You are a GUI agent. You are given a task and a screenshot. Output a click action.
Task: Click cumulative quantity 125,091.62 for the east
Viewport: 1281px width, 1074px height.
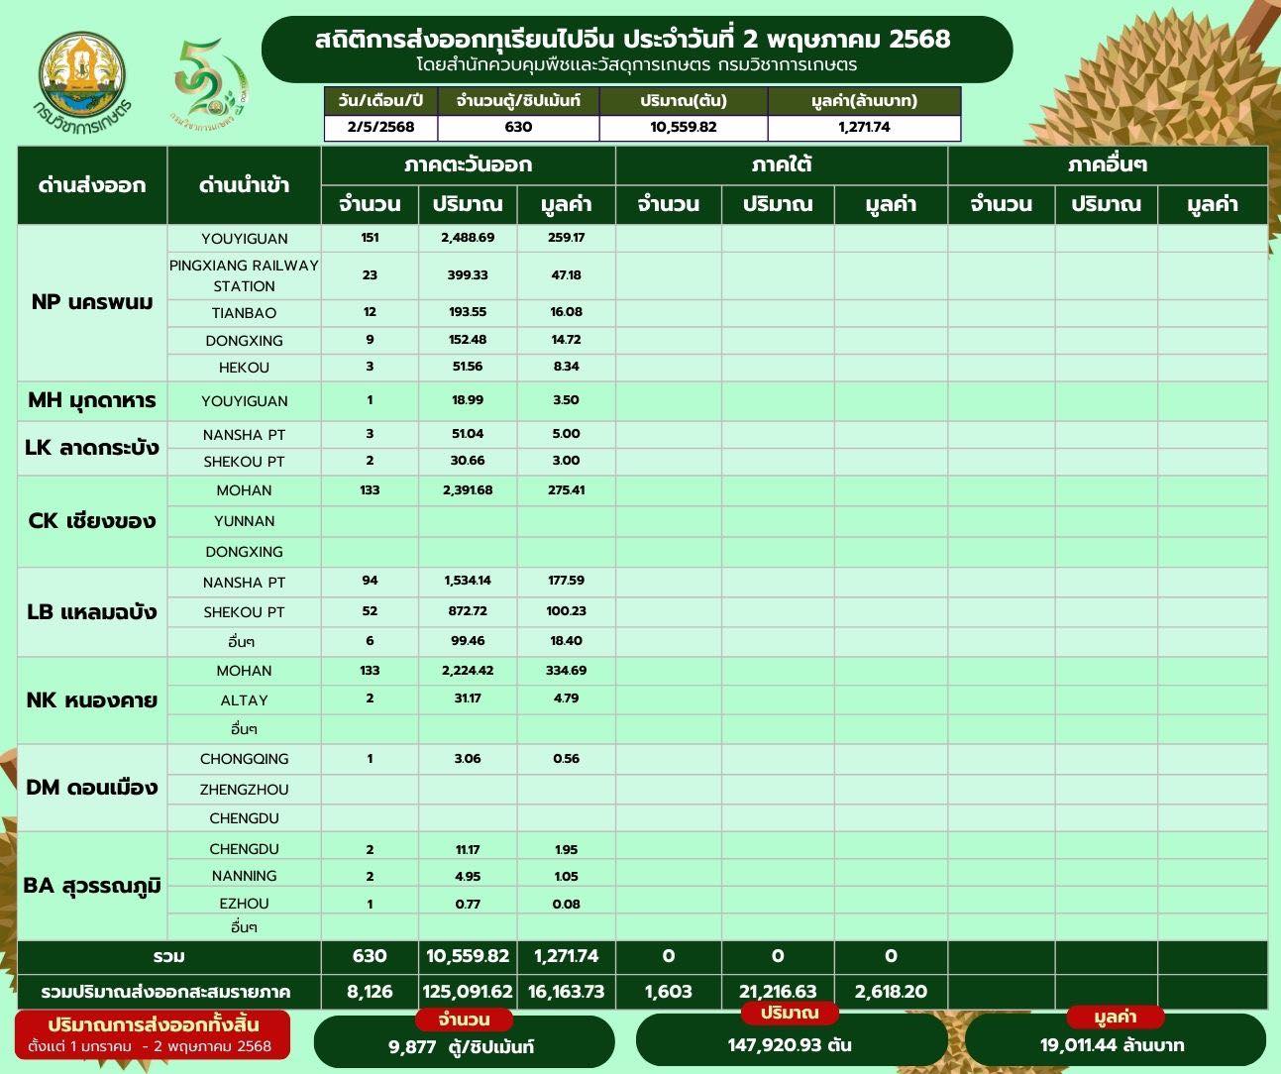tap(468, 992)
